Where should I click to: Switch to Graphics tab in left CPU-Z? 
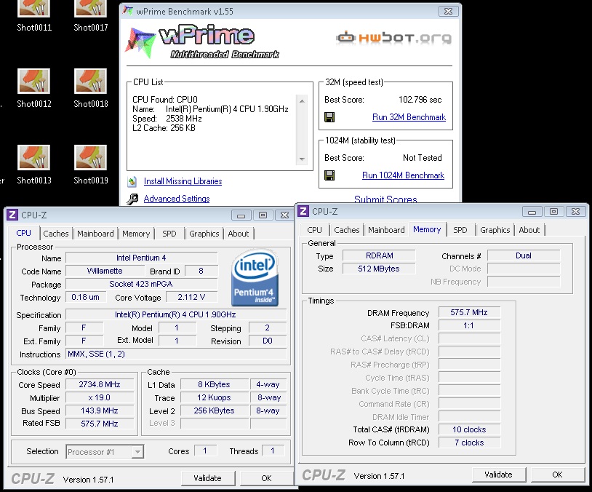[204, 234]
